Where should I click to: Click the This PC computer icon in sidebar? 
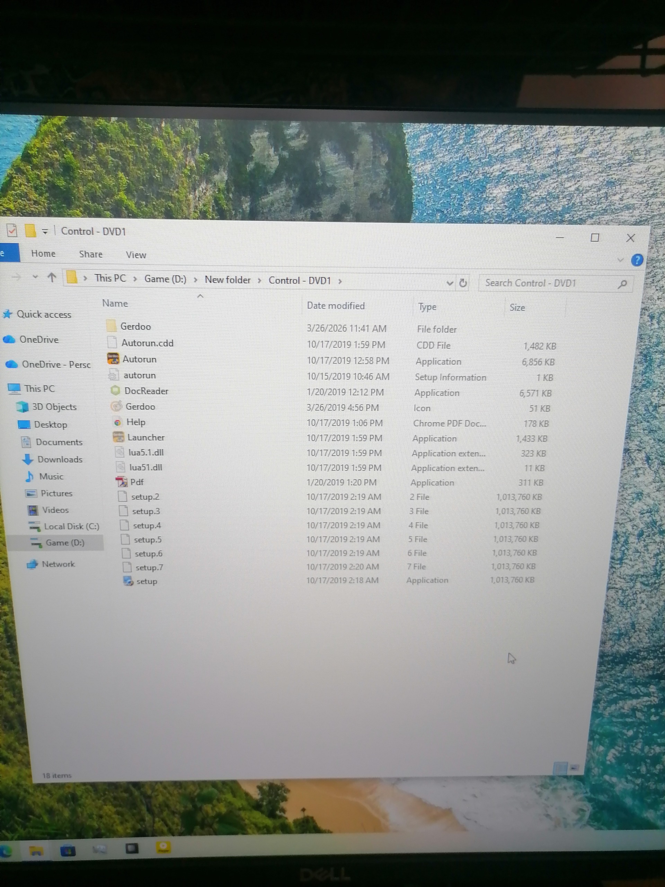14,388
